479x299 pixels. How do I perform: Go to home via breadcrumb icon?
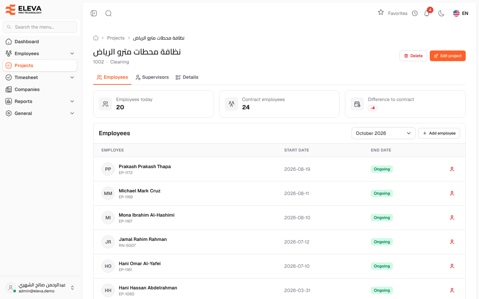point(96,38)
